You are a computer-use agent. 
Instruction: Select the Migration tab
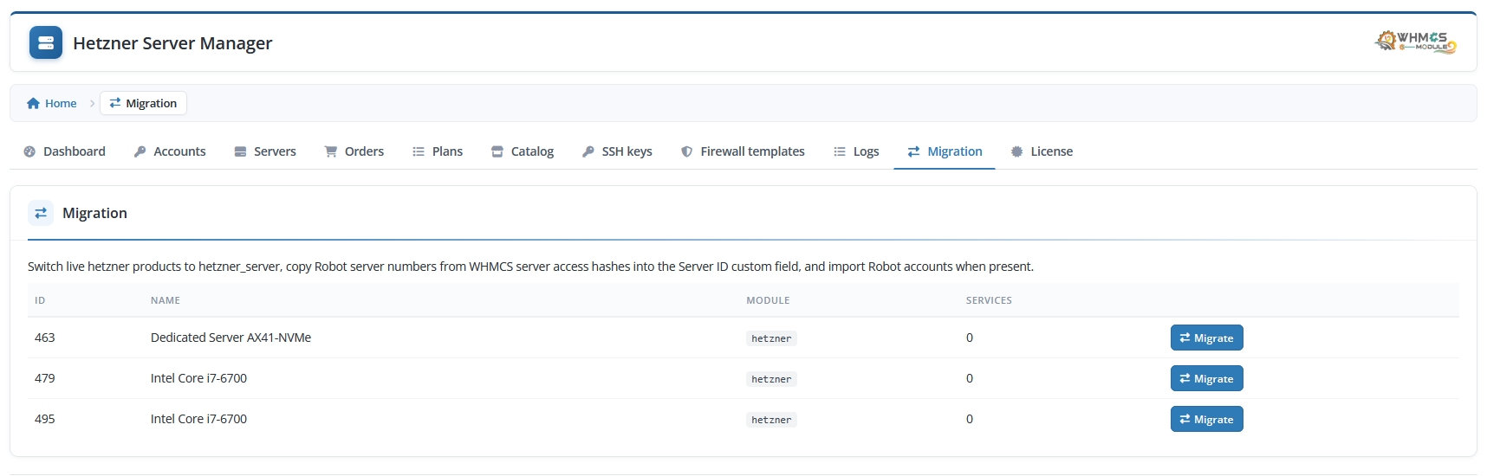pos(945,151)
